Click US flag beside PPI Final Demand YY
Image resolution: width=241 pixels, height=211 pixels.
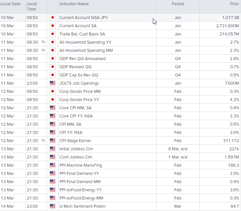[53, 174]
